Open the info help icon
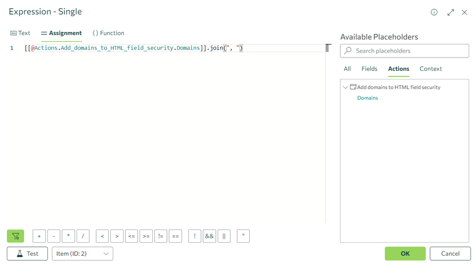The image size is (476, 267). 434,12
